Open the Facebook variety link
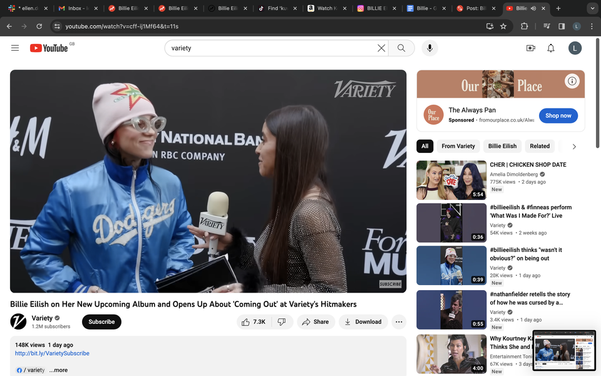The width and height of the screenshot is (601, 376). point(31,370)
